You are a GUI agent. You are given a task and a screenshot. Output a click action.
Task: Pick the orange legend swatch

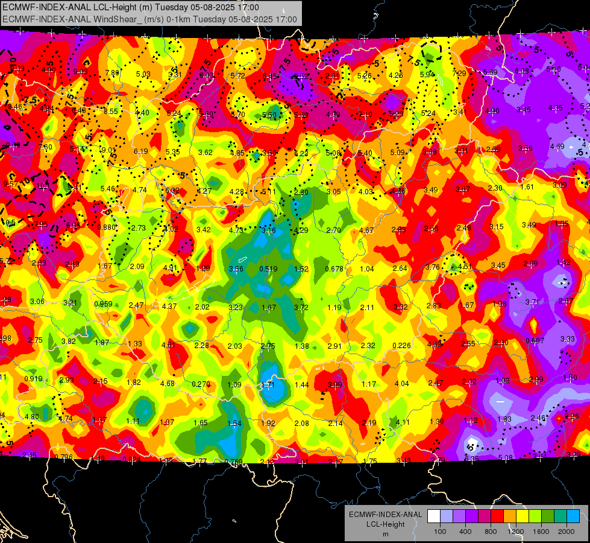509,516
